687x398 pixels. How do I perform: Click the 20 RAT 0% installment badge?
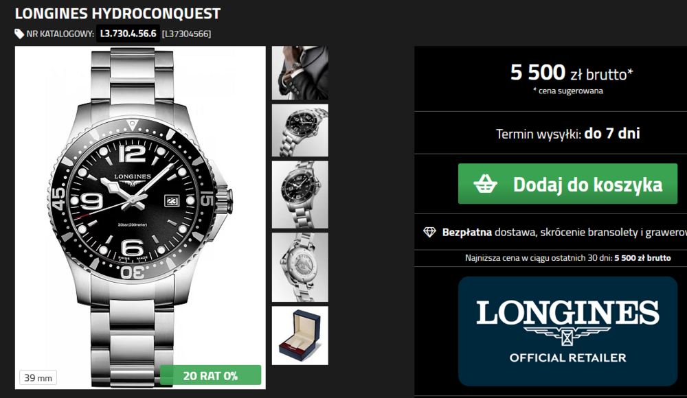point(210,375)
